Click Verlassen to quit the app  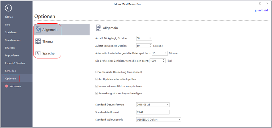[15, 86]
